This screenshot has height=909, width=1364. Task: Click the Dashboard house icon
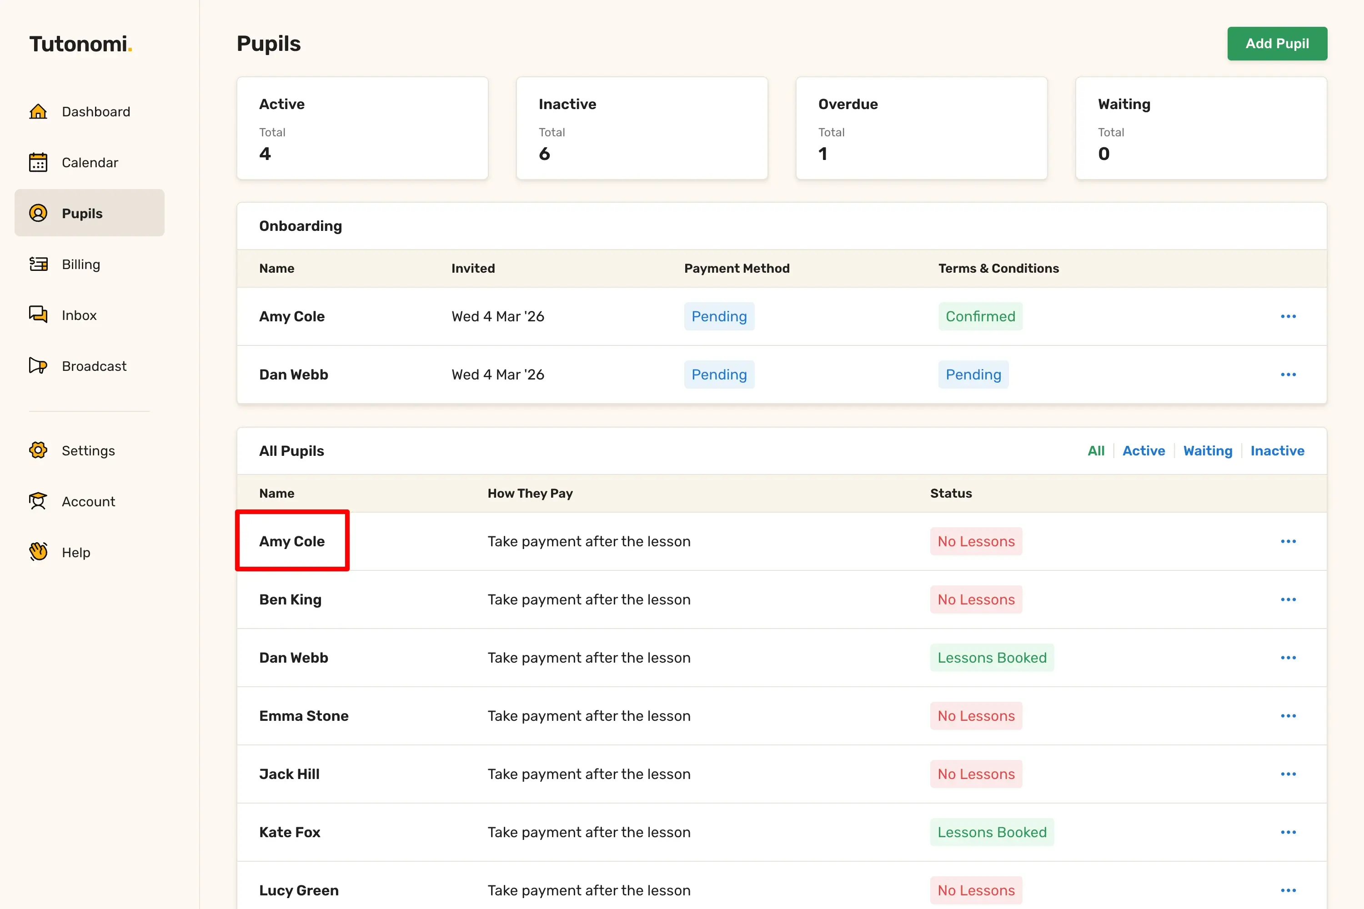pyautogui.click(x=38, y=111)
